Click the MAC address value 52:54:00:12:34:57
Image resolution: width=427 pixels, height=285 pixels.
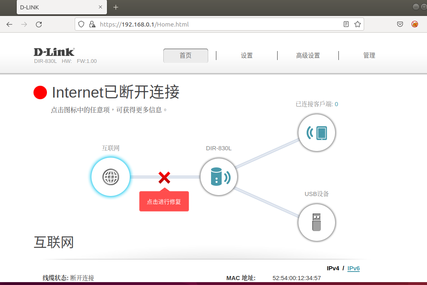point(296,278)
